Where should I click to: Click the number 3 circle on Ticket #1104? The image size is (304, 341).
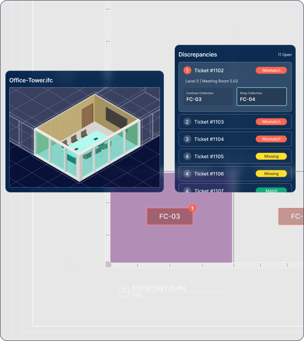[187, 139]
